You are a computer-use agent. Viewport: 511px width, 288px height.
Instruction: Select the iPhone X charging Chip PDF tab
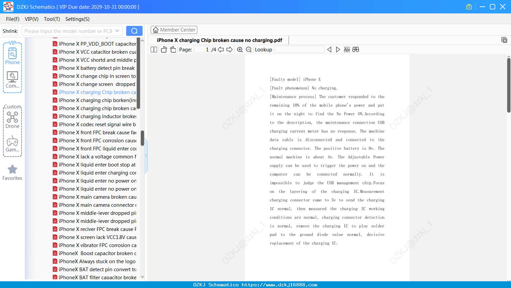click(219, 40)
